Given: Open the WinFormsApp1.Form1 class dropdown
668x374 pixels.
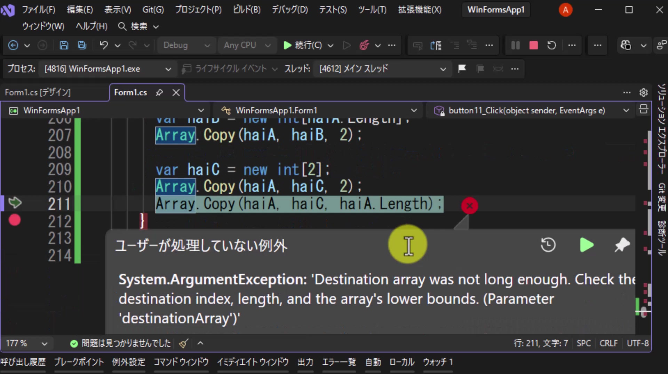Looking at the screenshot, I should [319, 111].
